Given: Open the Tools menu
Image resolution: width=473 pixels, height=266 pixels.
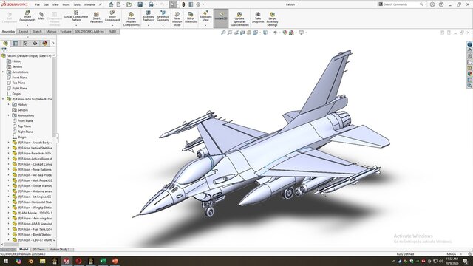Looking at the screenshot, I should pos(77,4).
